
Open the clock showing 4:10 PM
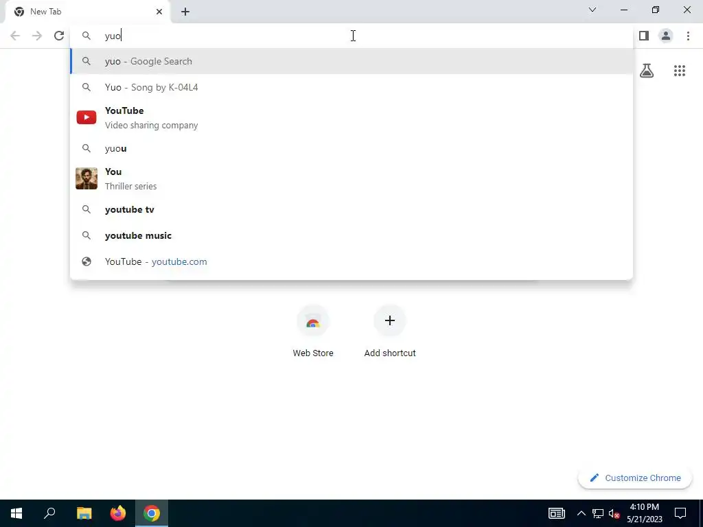coord(644,513)
